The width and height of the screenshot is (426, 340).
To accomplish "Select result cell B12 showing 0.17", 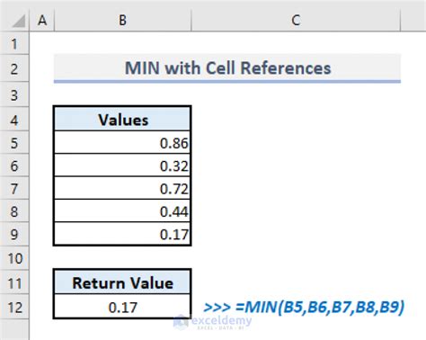I will pos(122,307).
